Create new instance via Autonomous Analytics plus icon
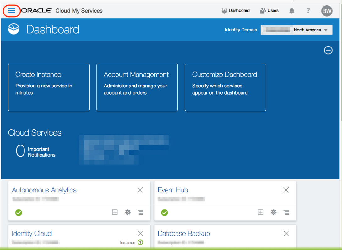The height and width of the screenshot is (250, 342). click(x=115, y=212)
